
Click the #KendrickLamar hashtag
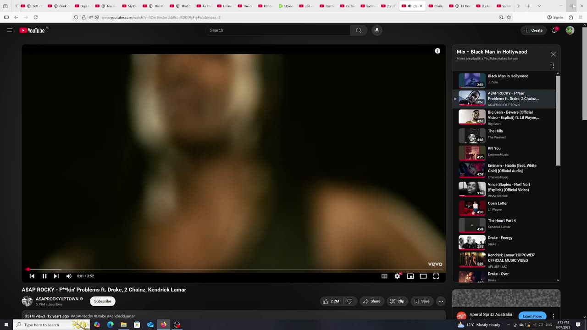pos(121,316)
